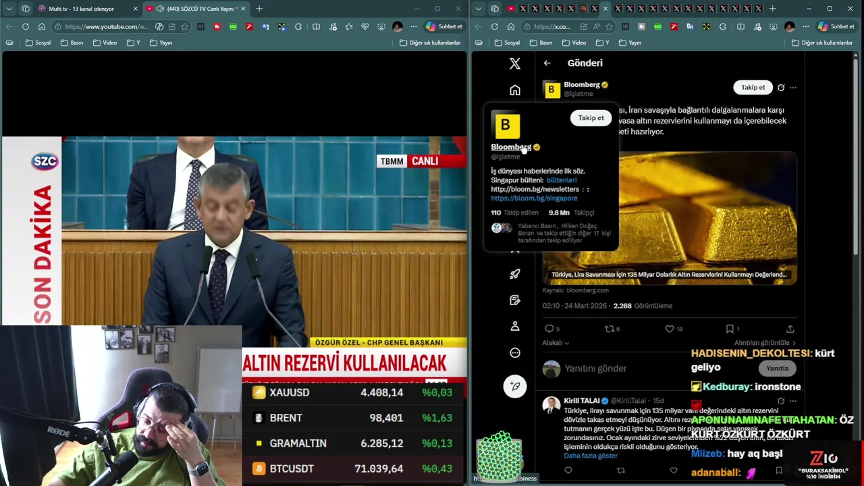Open tab actions dropdown in X window
The image size is (864, 486).
click(479, 9)
